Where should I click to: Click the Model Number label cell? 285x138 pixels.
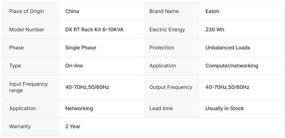[27, 30]
